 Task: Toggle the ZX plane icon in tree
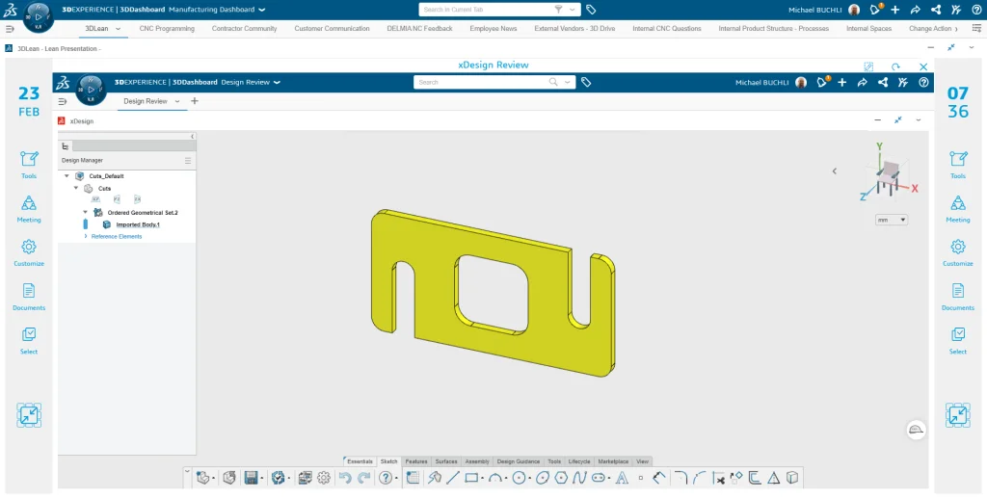[x=137, y=199]
